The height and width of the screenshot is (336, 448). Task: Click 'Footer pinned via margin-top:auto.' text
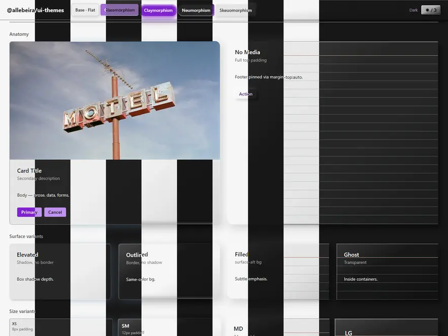269,77
